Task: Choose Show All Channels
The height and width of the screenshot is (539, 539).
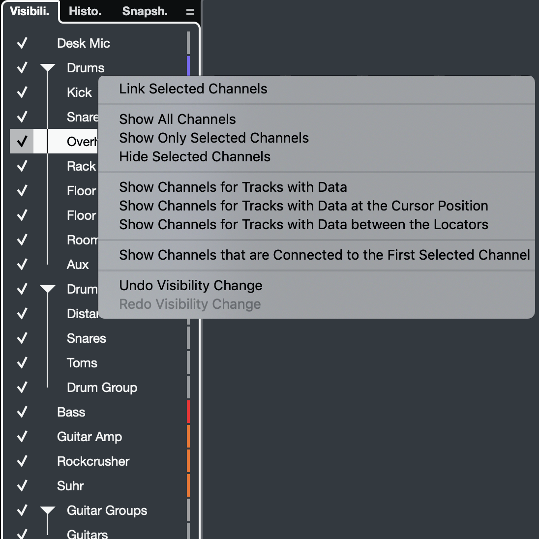Action: [x=177, y=119]
